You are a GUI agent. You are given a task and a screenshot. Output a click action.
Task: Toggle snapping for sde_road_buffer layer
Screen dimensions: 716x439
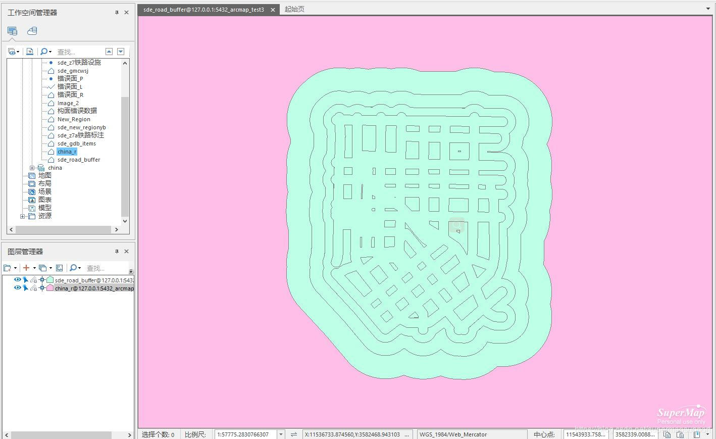42,280
